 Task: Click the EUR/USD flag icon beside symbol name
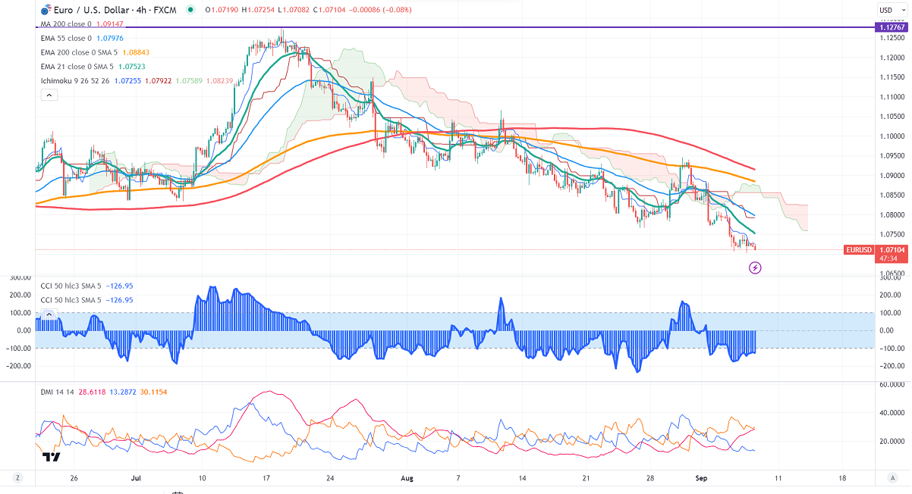click(46, 11)
